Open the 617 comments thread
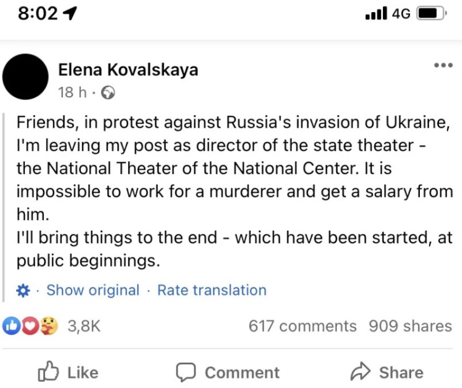The width and height of the screenshot is (462, 388). pyautogui.click(x=303, y=326)
